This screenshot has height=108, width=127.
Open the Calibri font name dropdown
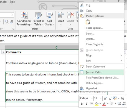click(x=92, y=98)
